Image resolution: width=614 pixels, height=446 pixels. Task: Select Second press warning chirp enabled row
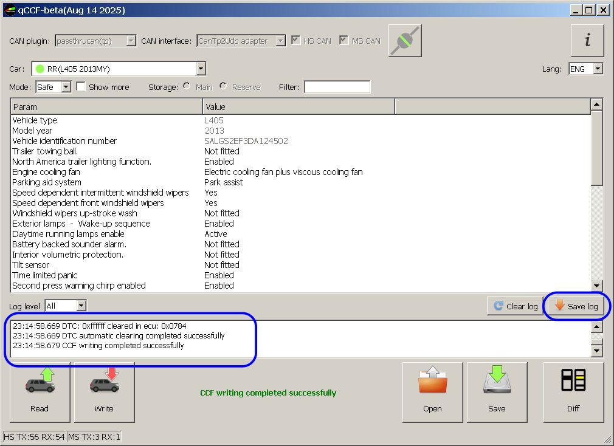pos(301,286)
